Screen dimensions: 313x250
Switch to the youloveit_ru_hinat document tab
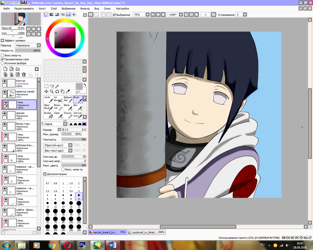[146, 232]
